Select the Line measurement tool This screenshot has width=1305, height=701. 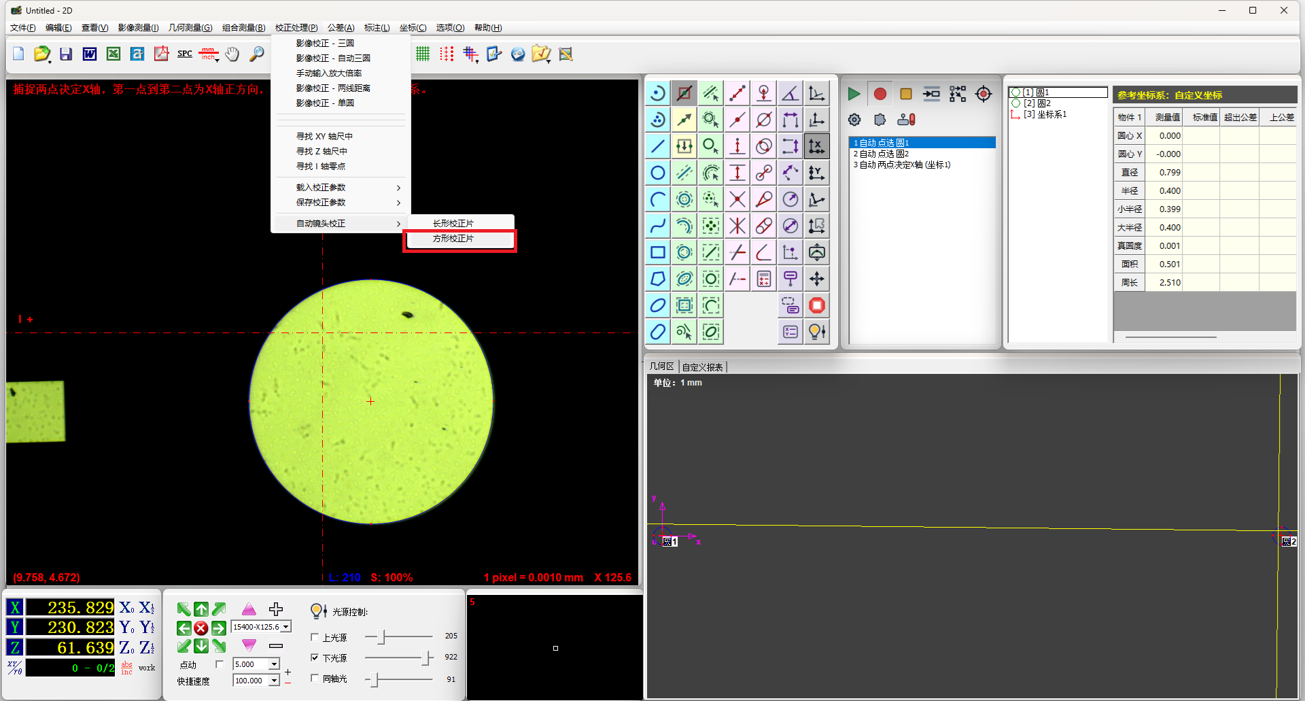pyautogui.click(x=657, y=146)
